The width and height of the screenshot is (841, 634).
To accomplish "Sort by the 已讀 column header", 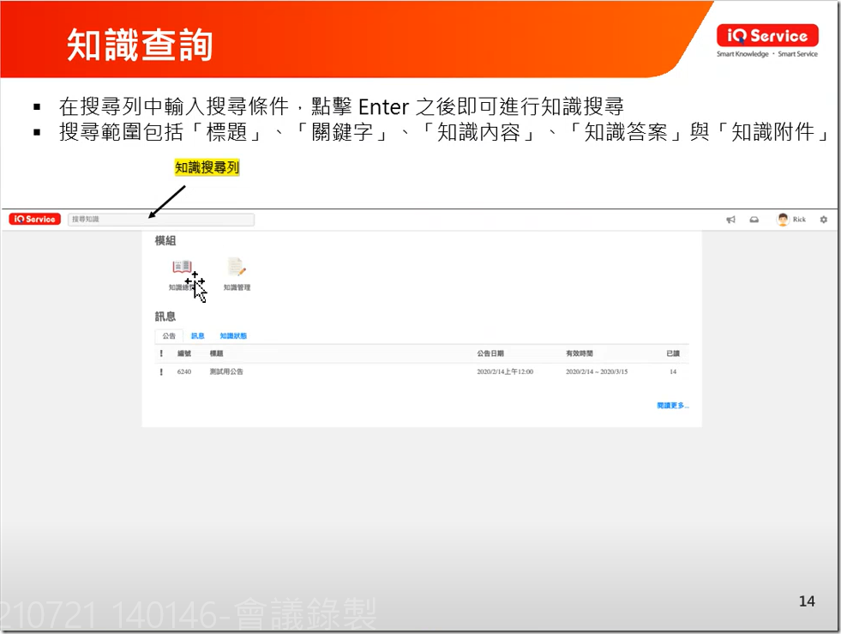I will 673,353.
